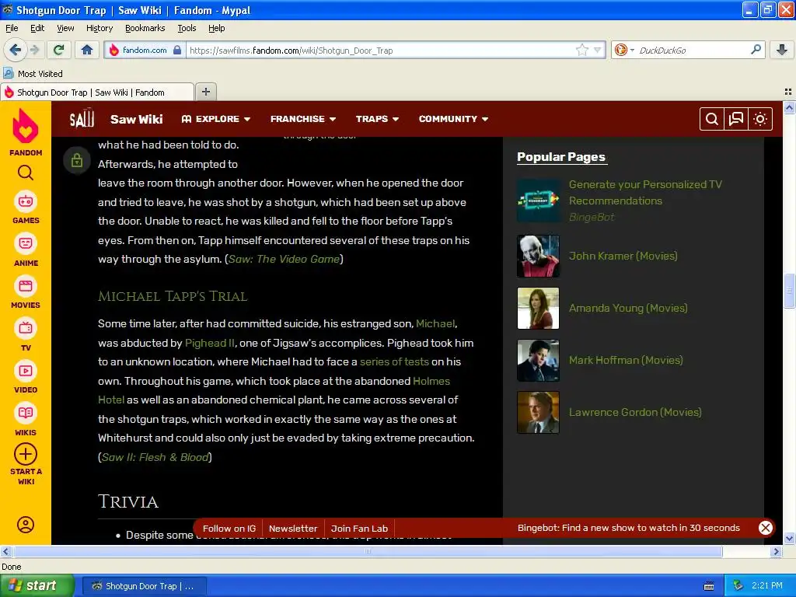Open the Saw: The Video Game link
The width and height of the screenshot is (796, 597).
pyautogui.click(x=284, y=259)
